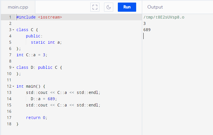Viewport: 213px width, 135px height.
Task: Click line number 7 in the gutter
Action: coord(10,55)
